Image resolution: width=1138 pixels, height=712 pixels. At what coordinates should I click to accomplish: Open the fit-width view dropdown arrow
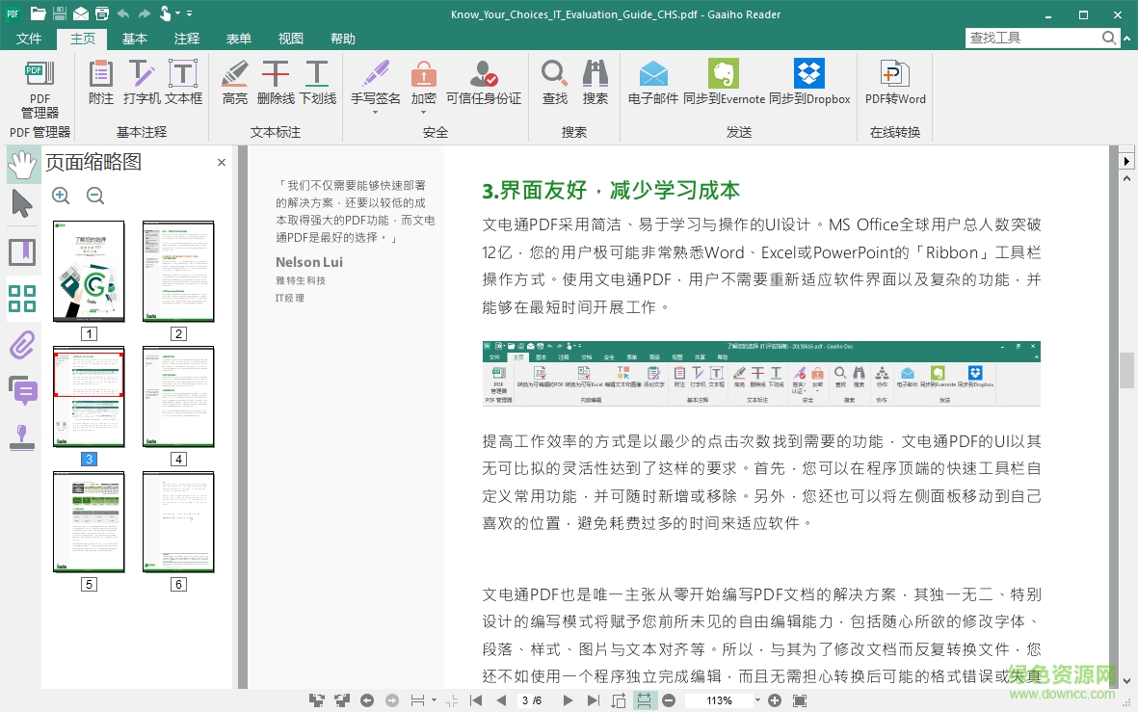point(432,700)
